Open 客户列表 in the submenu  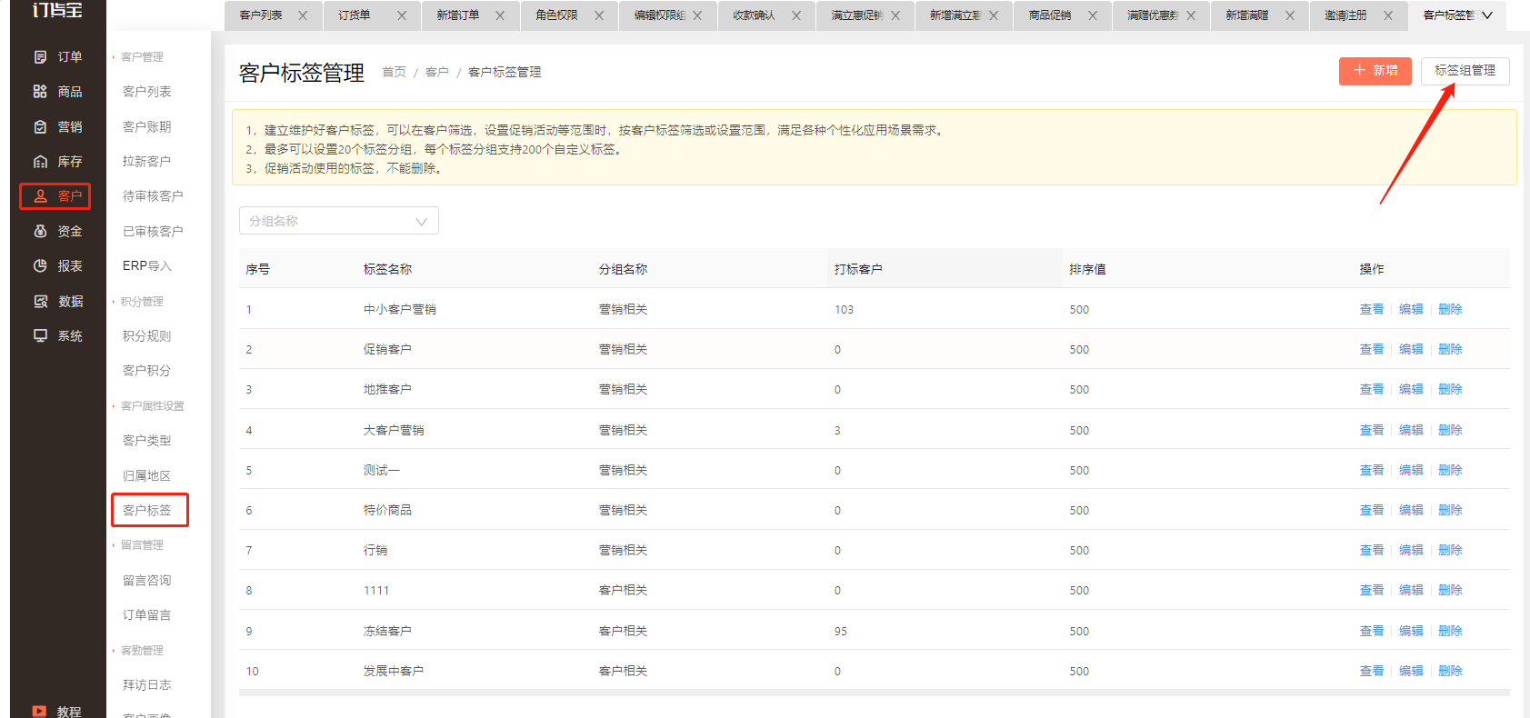147,92
